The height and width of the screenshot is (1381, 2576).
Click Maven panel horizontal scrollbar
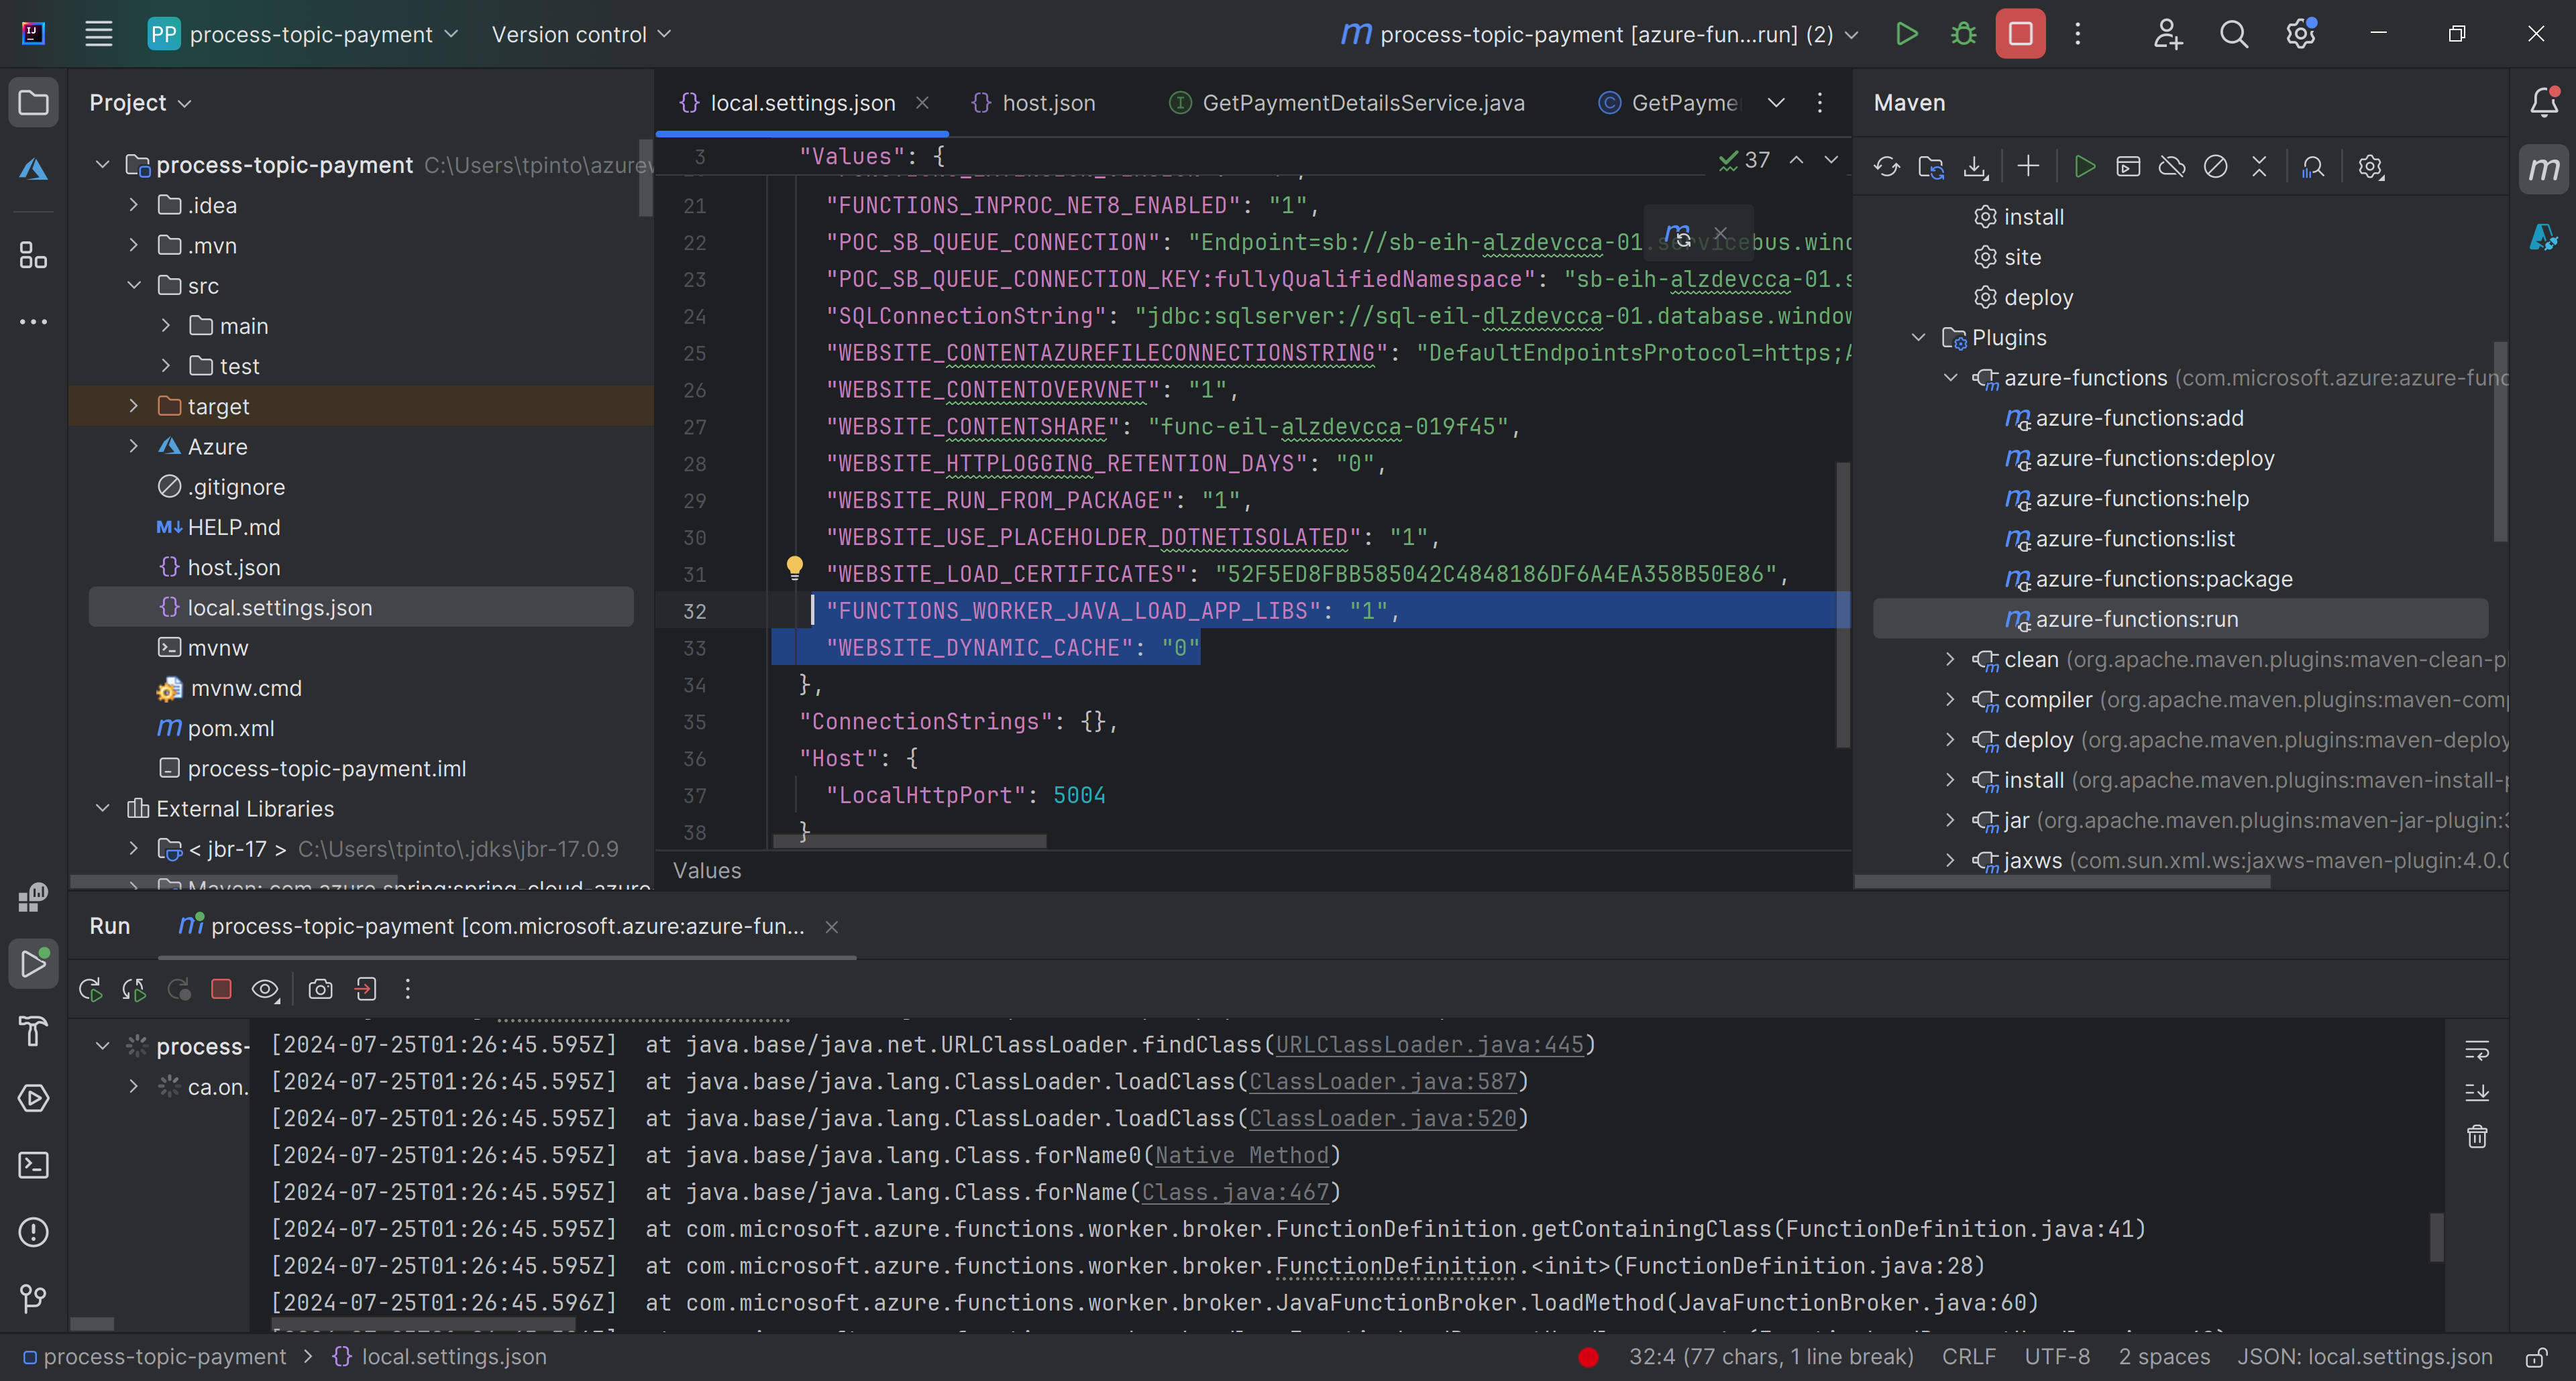tap(2063, 882)
